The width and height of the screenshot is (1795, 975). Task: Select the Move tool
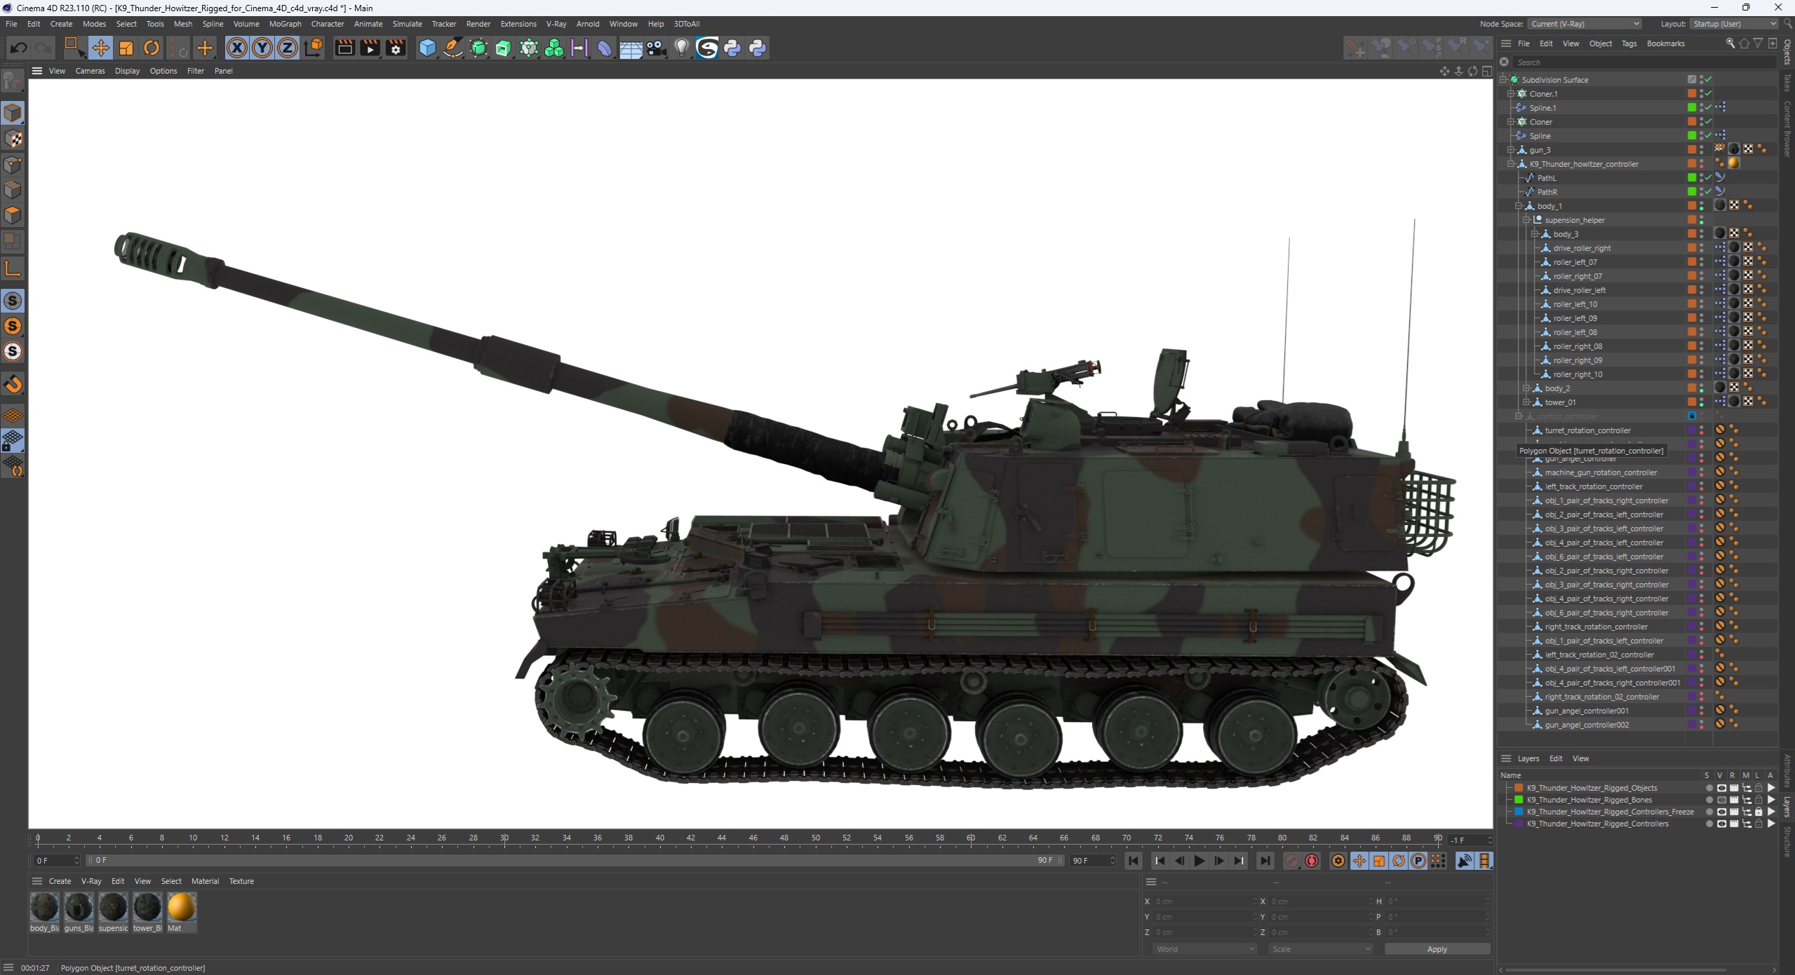(x=100, y=48)
